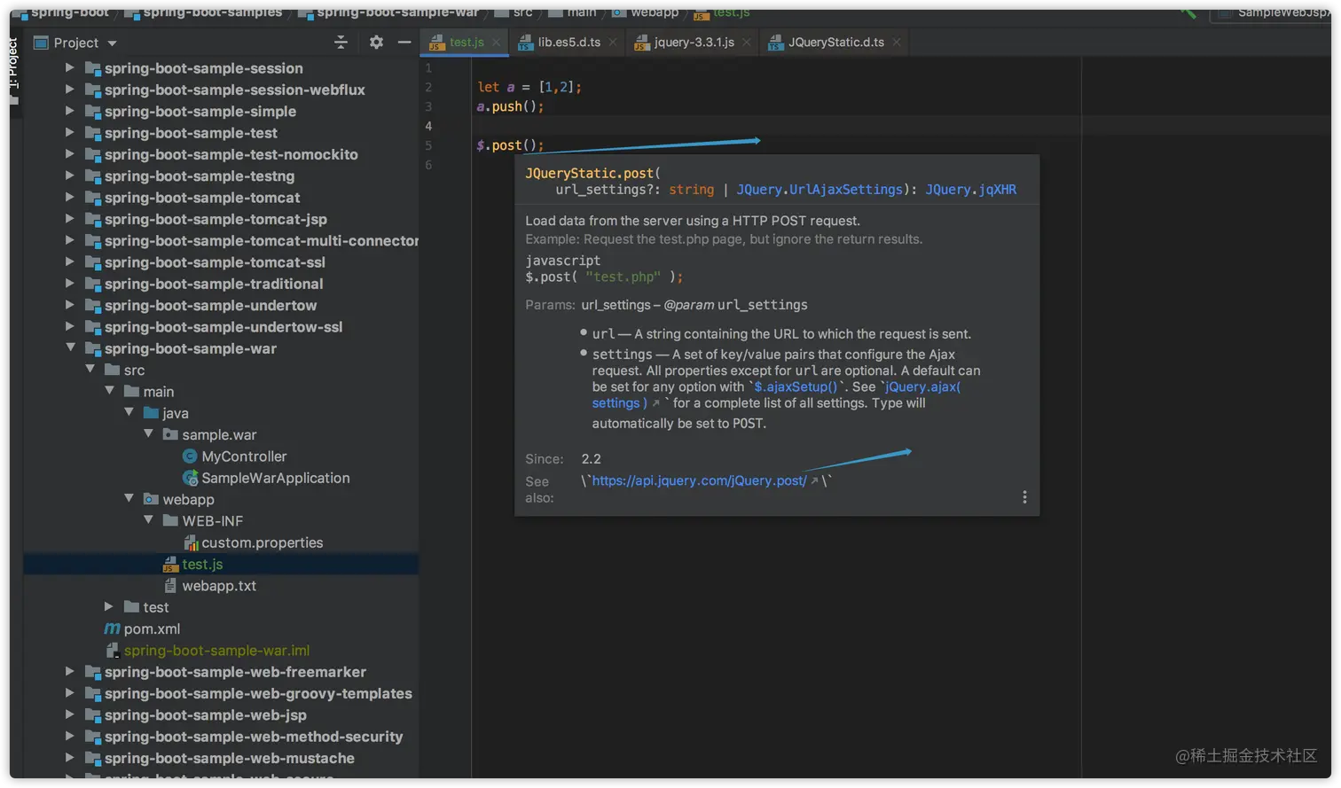Viewport: 1341px width, 788px height.
Task: Expand spring-boot-sample-simple module
Action: point(70,111)
